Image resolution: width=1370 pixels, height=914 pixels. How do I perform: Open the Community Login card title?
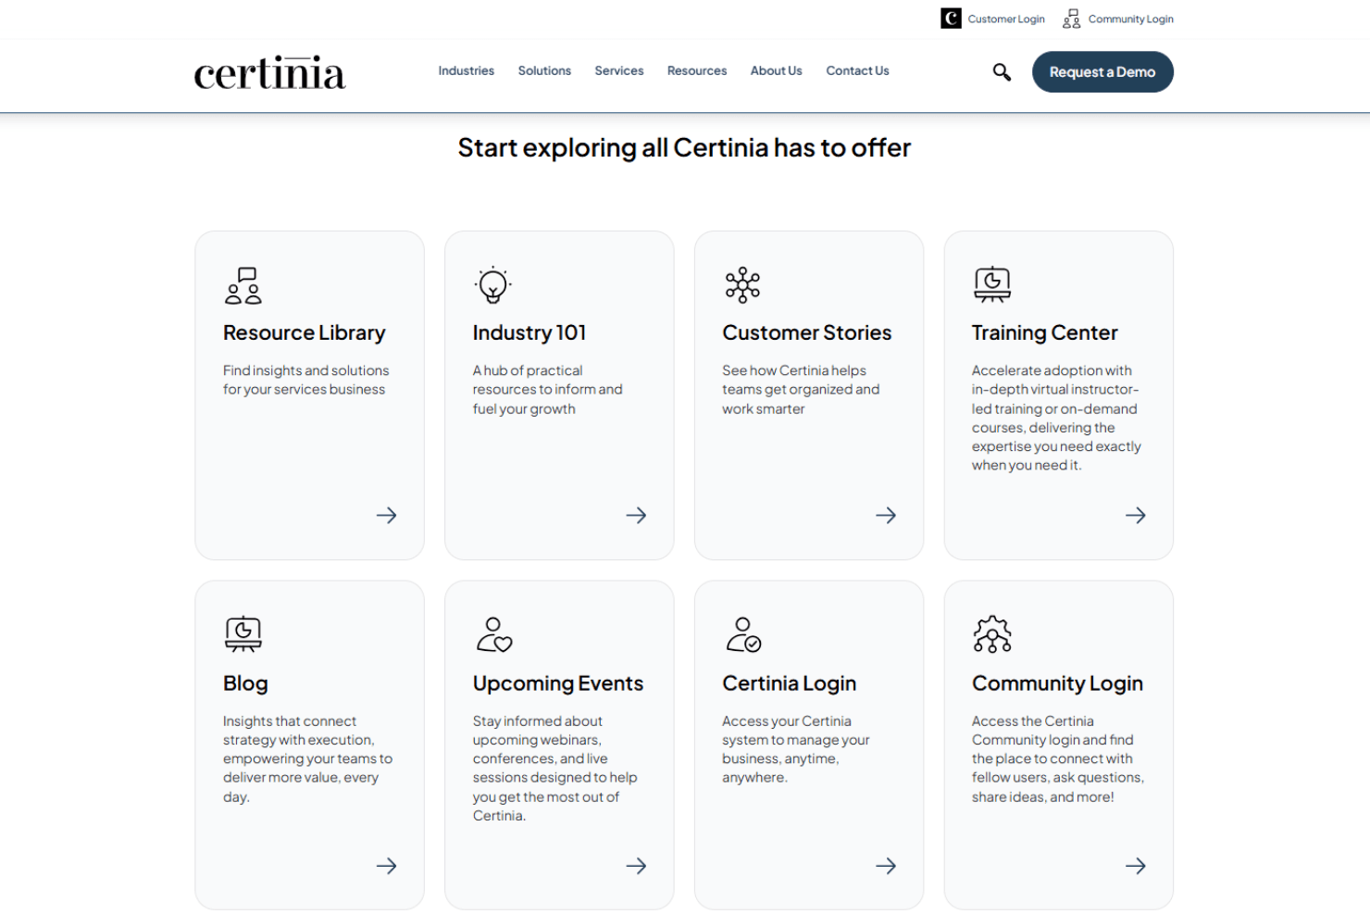tap(1057, 683)
